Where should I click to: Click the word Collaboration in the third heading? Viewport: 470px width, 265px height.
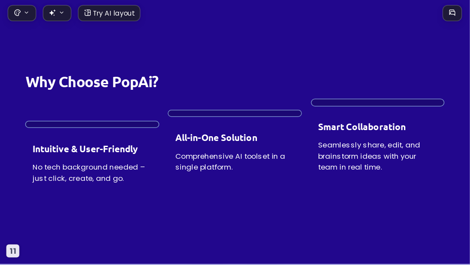point(376,127)
